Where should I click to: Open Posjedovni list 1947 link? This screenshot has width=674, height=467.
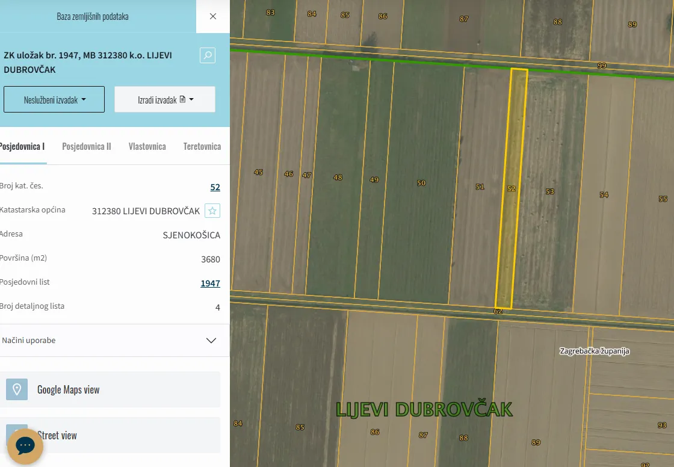pyautogui.click(x=210, y=283)
